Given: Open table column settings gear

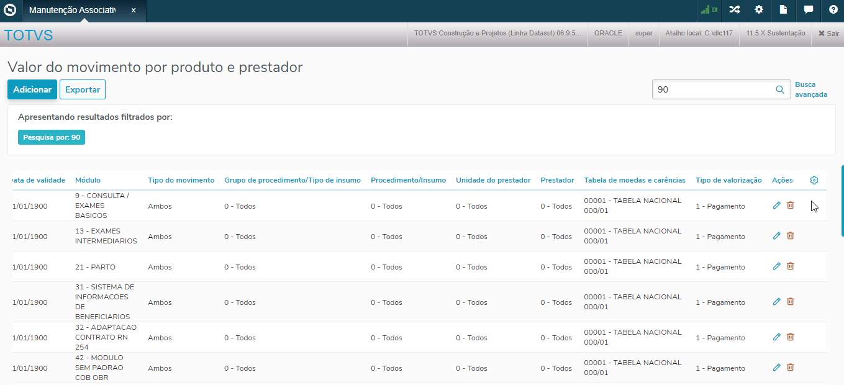Looking at the screenshot, I should point(814,180).
